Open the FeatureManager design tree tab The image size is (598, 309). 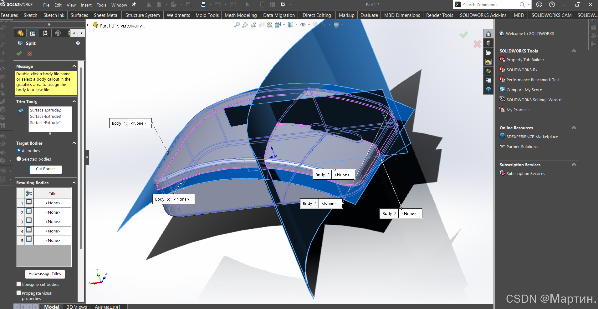[20, 33]
